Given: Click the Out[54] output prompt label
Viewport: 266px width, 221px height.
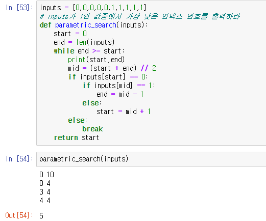Looking at the screenshot, I should click(x=19, y=215).
